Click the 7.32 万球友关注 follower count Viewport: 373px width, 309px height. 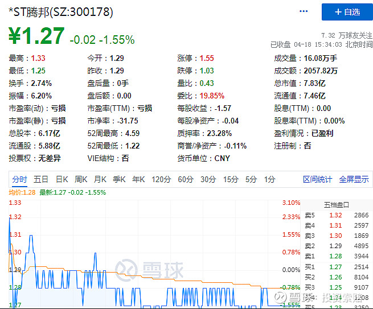pyautogui.click(x=347, y=36)
